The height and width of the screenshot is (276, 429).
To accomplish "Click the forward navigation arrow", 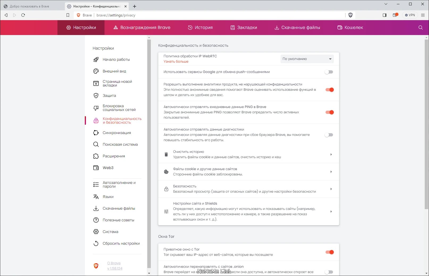I will click(15, 15).
